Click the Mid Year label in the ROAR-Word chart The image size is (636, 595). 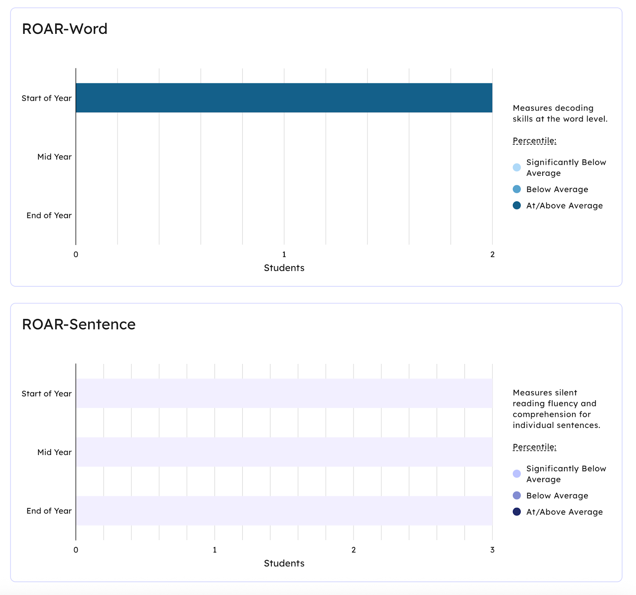(54, 157)
